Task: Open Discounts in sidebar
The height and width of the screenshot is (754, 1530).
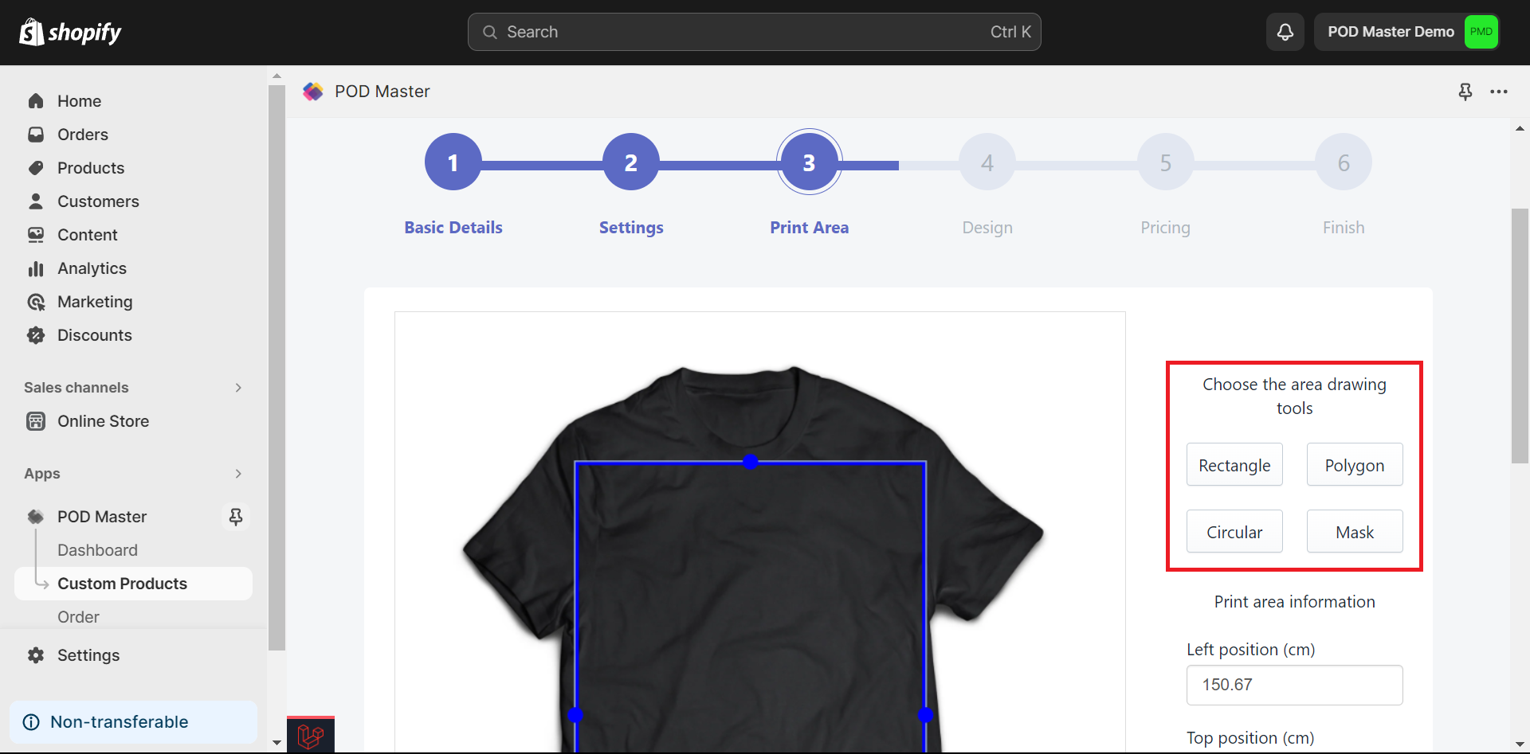Action: 95,335
